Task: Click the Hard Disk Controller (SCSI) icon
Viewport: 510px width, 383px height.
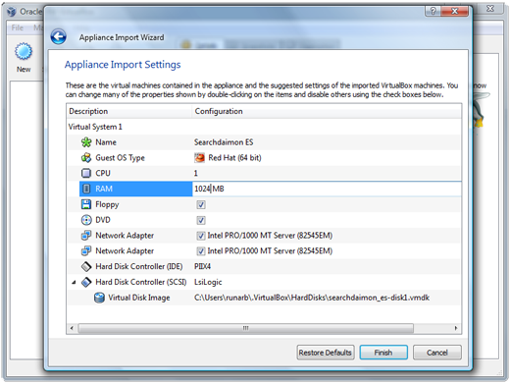Action: click(86, 282)
